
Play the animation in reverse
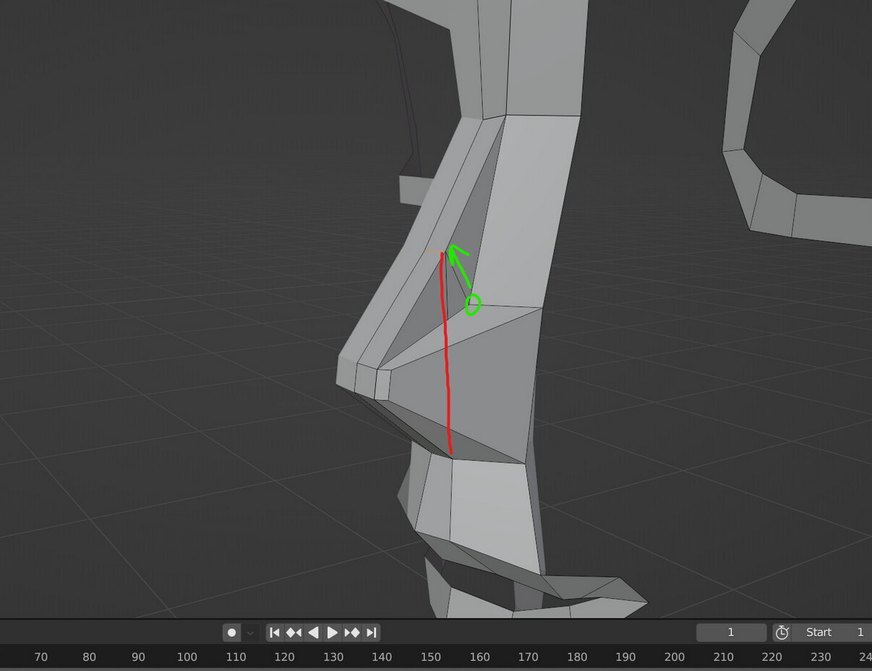(312, 632)
